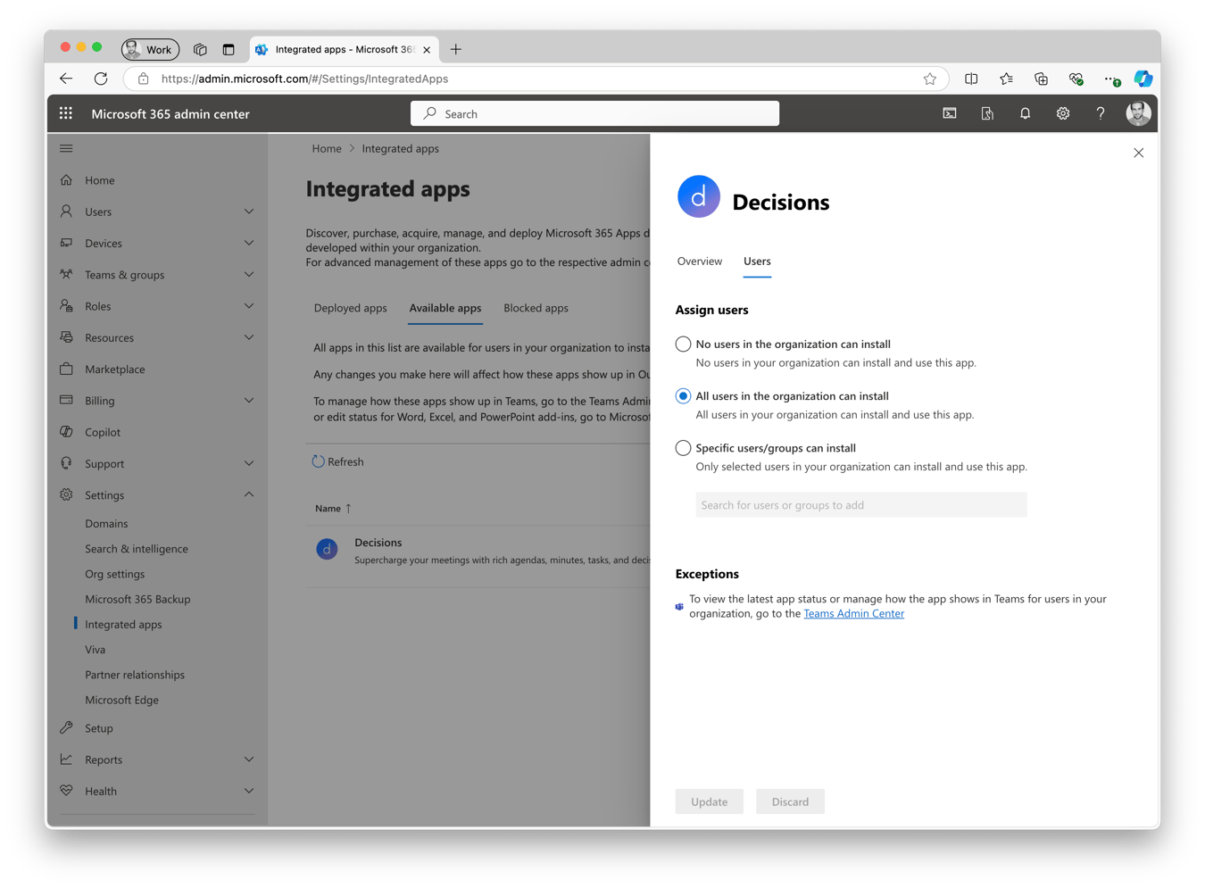Select Specific users/groups can install

684,448
